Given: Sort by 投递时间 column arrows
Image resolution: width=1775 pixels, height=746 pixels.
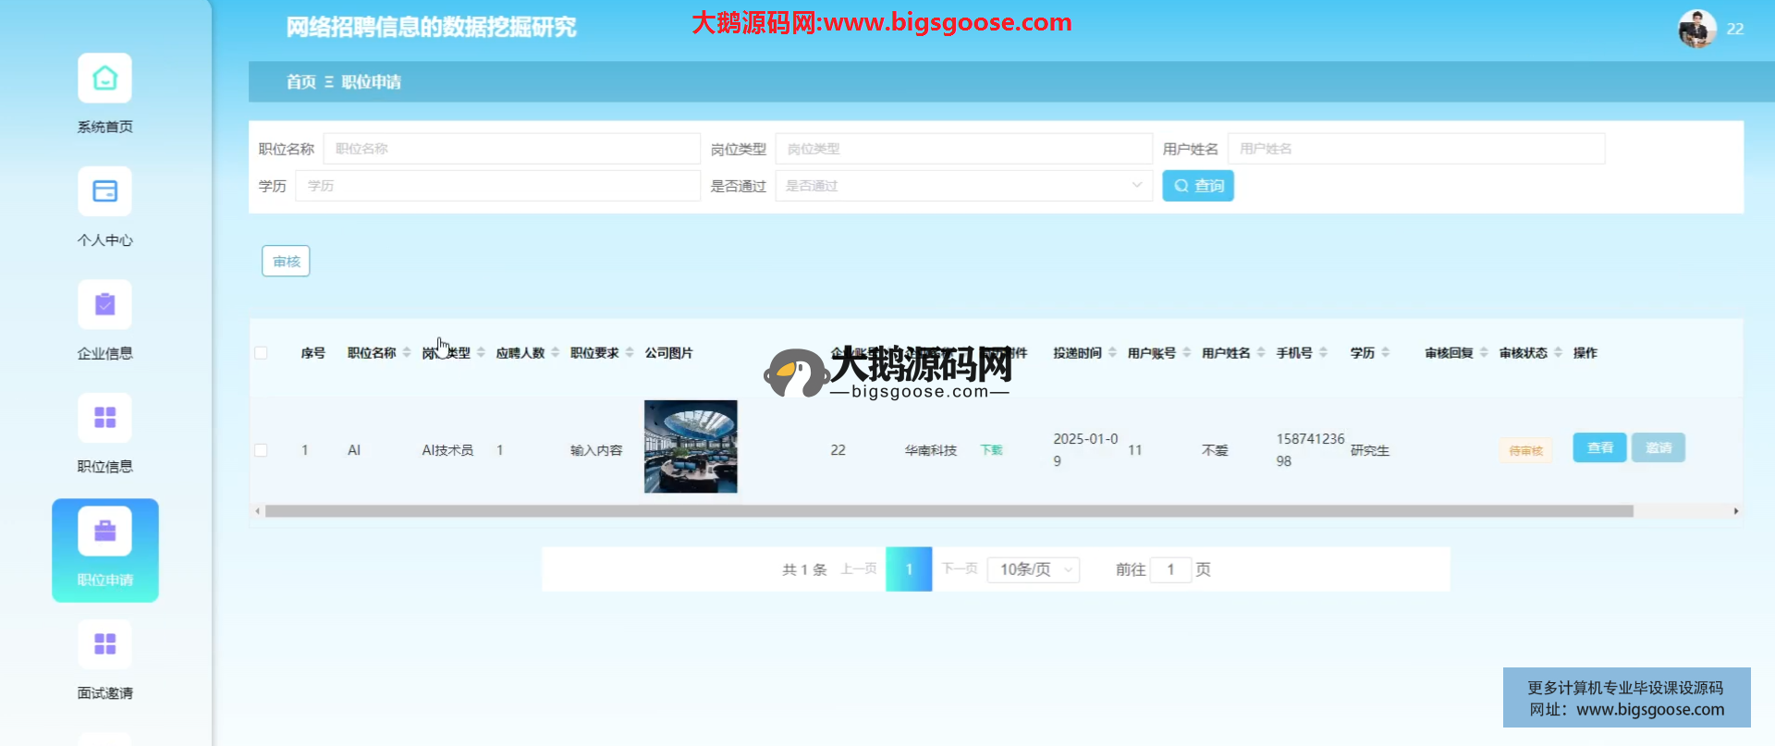Looking at the screenshot, I should point(1112,353).
